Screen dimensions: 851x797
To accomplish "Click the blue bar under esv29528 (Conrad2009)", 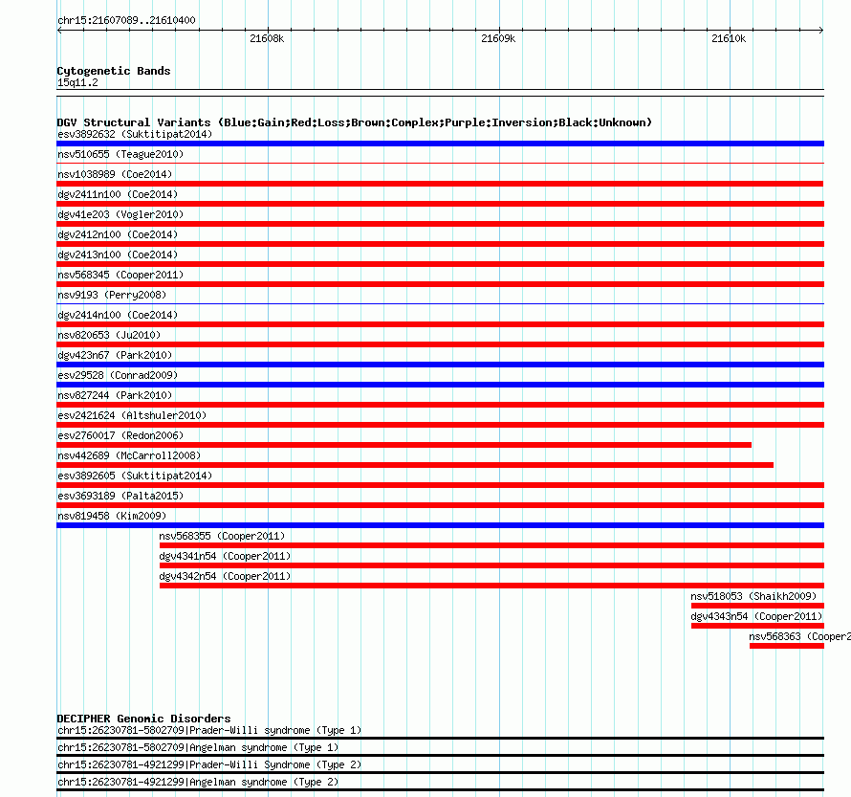I will [x=440, y=385].
